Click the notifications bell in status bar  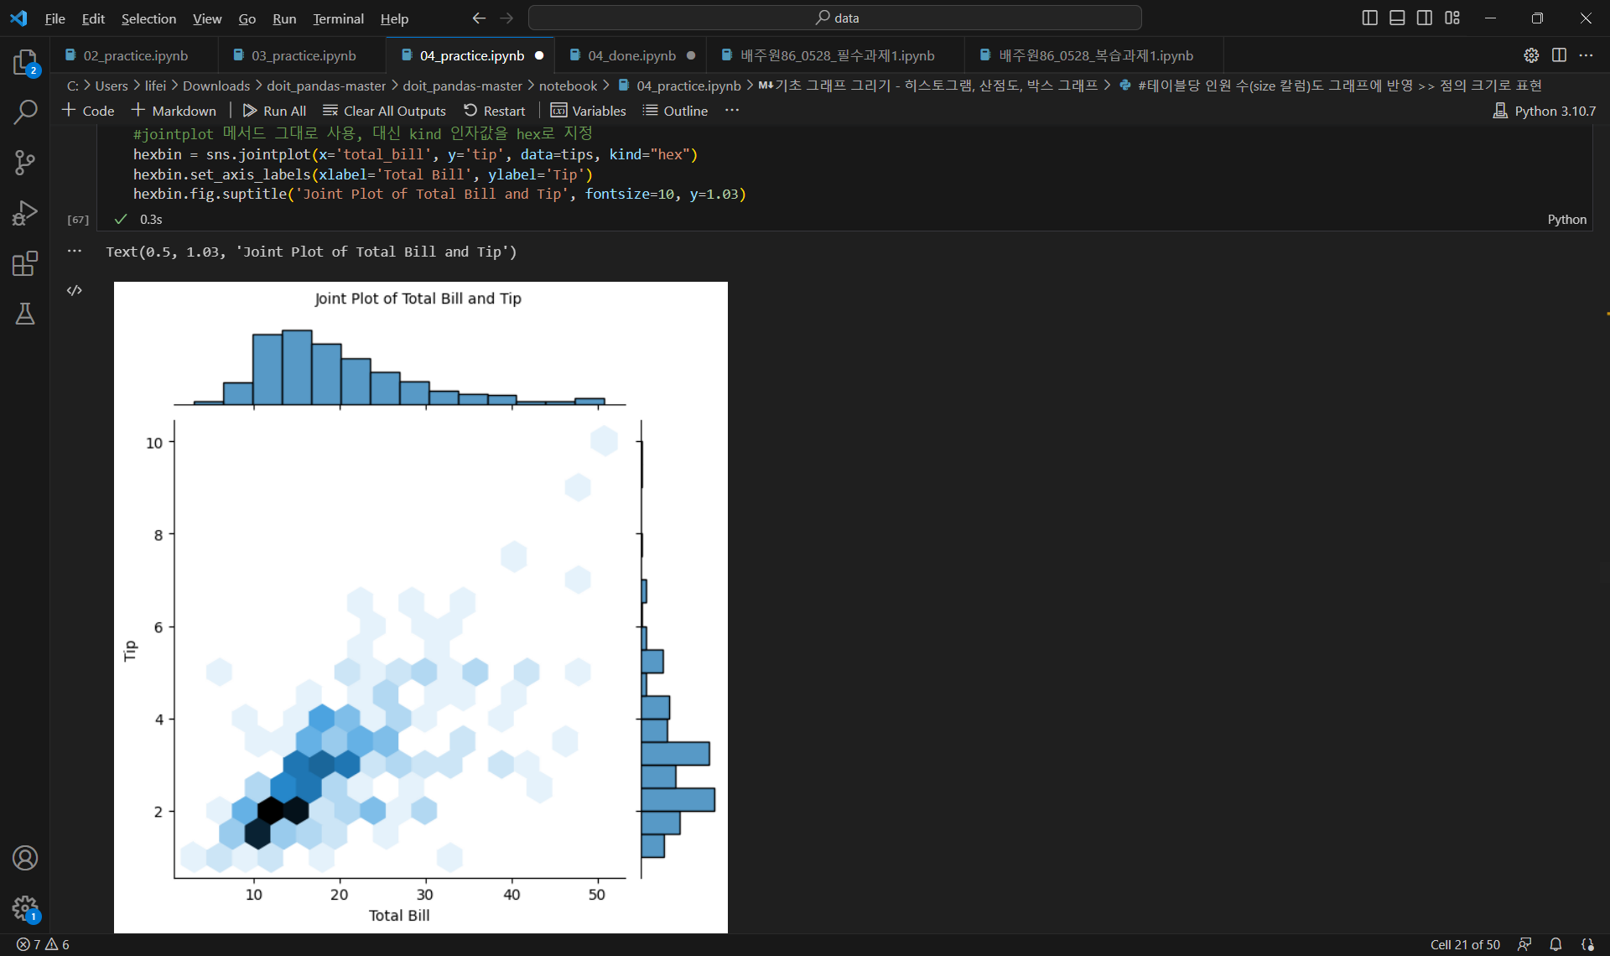[x=1555, y=944]
